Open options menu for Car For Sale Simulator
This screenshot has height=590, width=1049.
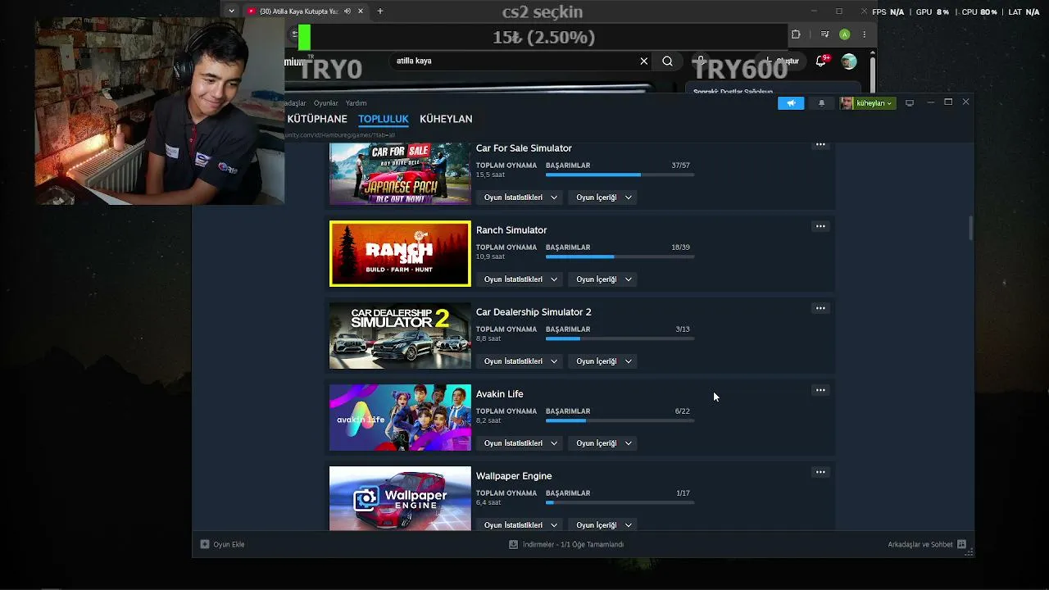820,145
